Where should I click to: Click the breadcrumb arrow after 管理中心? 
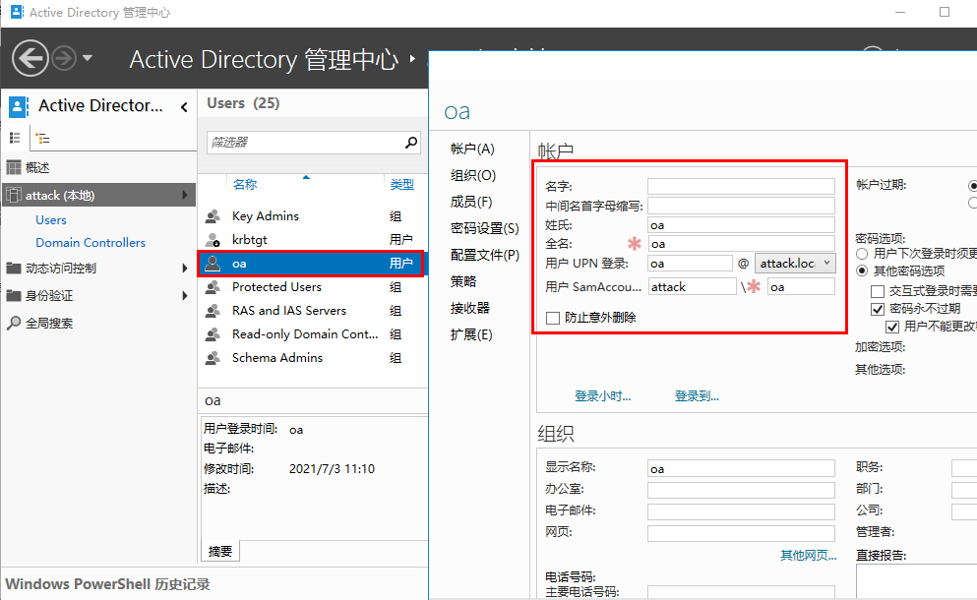click(x=412, y=59)
